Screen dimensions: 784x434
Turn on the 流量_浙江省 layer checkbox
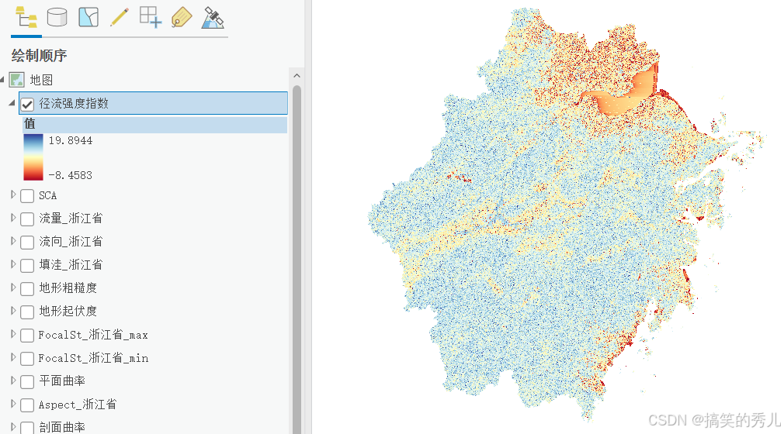[x=27, y=219]
